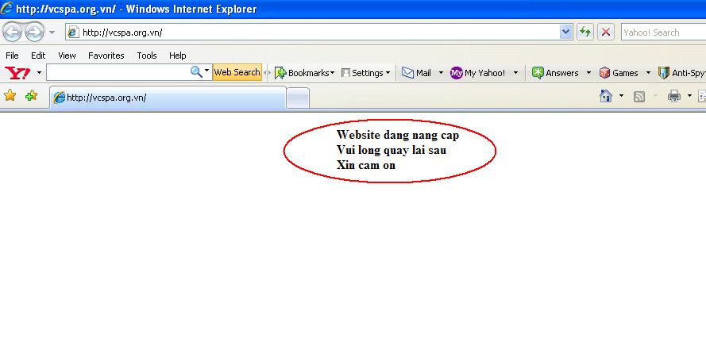The height and width of the screenshot is (349, 706).
Task: Open the File menu
Action: (x=12, y=56)
